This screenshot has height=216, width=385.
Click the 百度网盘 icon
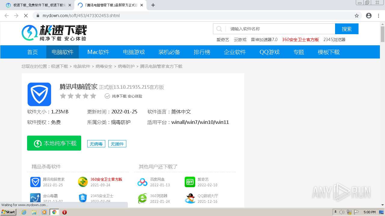pos(142,182)
